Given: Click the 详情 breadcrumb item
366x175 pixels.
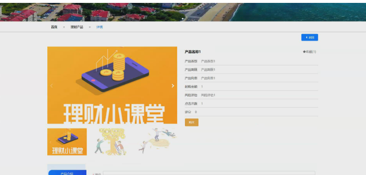Looking at the screenshot, I should [x=99, y=27].
